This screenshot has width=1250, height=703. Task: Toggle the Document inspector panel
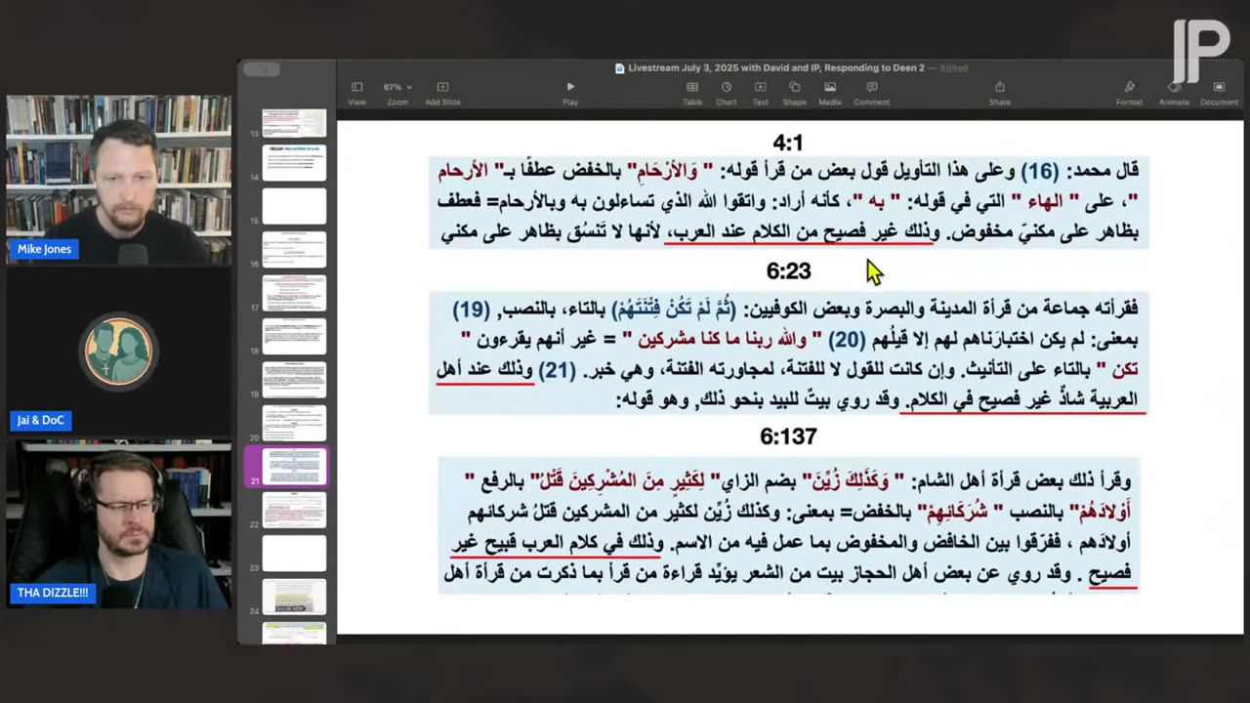click(x=1219, y=88)
